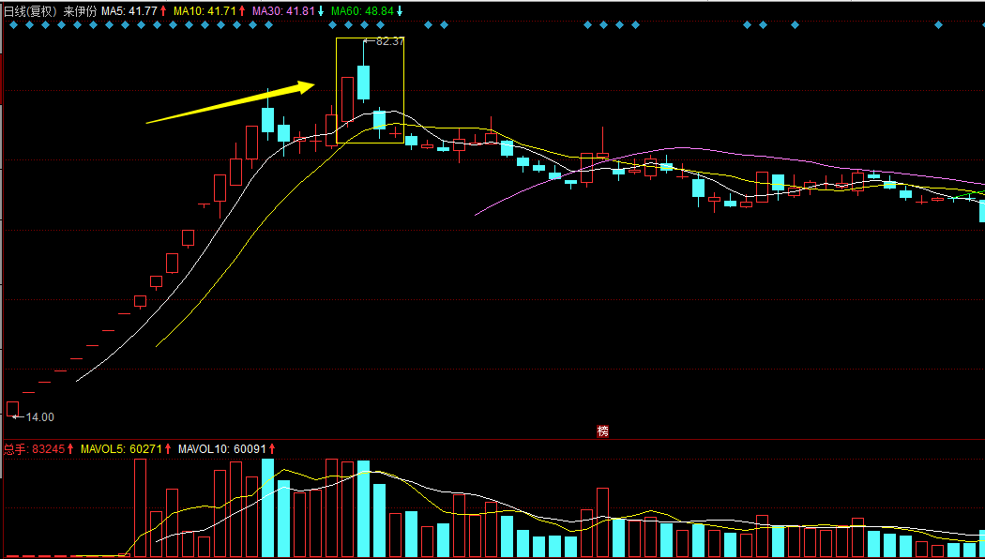Select the yellow trend arrow annotation

click(x=230, y=103)
